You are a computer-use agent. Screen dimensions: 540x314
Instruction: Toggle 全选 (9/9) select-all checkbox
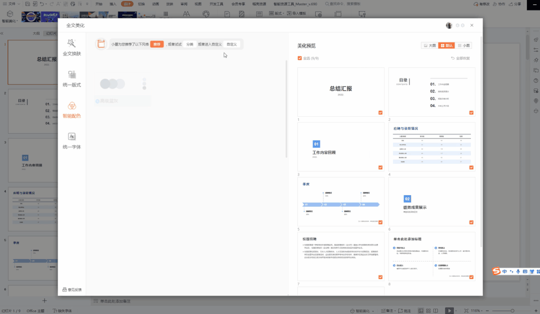pyautogui.click(x=300, y=58)
